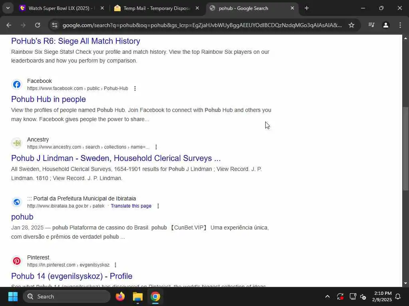Click the address bar URL
Screen dimensions: 409x306
[x=202, y=25]
